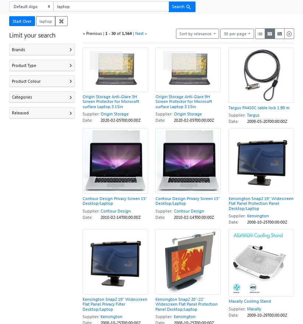Open the "30 per page" dropdown

point(237,33)
